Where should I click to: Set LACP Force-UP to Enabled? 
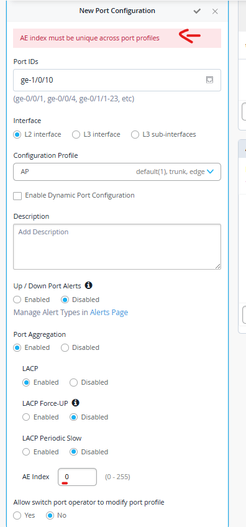pyautogui.click(x=26, y=417)
